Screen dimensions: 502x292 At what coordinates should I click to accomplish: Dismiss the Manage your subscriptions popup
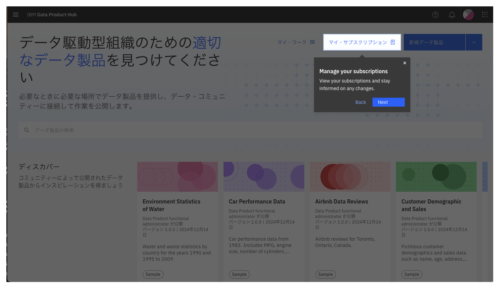point(405,62)
